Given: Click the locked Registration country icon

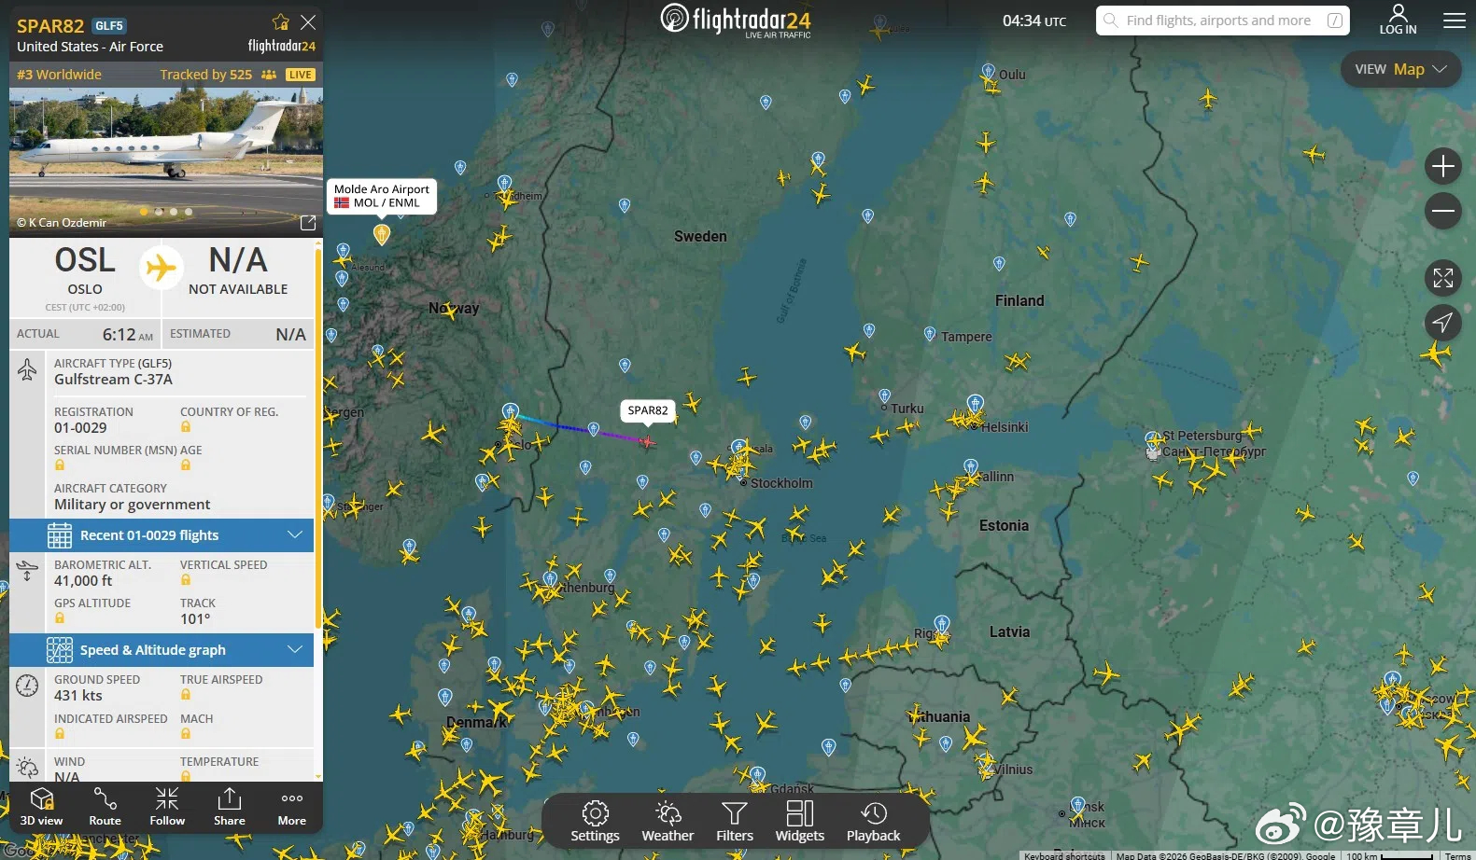Looking at the screenshot, I should tap(186, 427).
